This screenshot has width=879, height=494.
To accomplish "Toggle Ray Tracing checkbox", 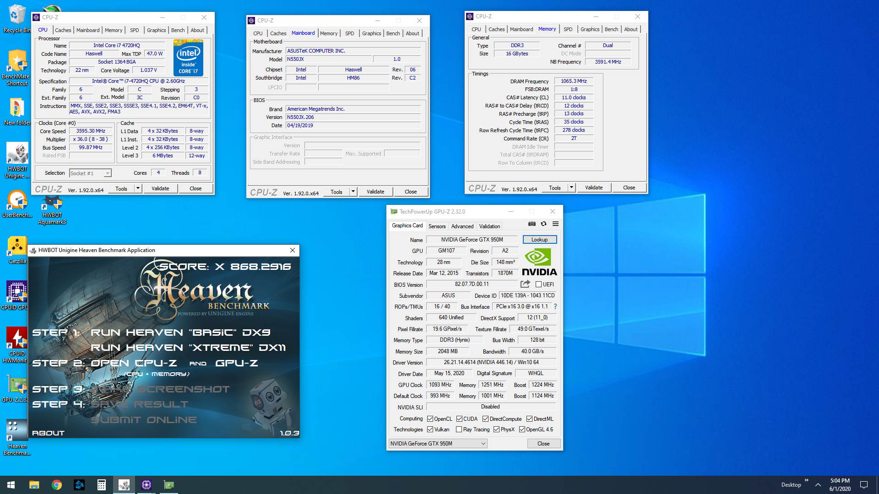I will [x=459, y=430].
